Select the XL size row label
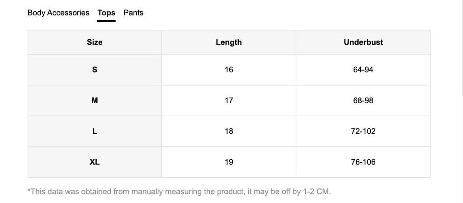The image size is (463, 203). pyautogui.click(x=94, y=162)
